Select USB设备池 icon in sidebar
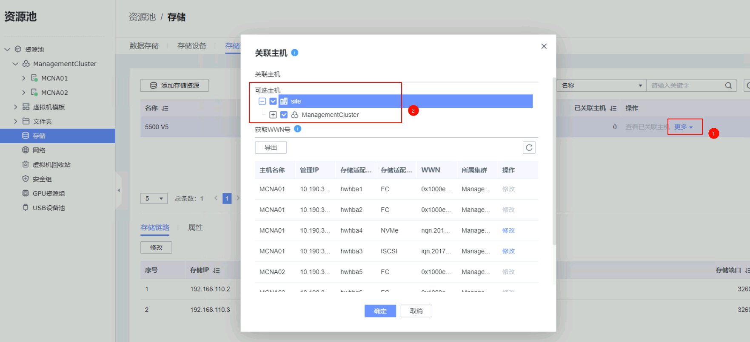The height and width of the screenshot is (342, 750). [x=26, y=208]
